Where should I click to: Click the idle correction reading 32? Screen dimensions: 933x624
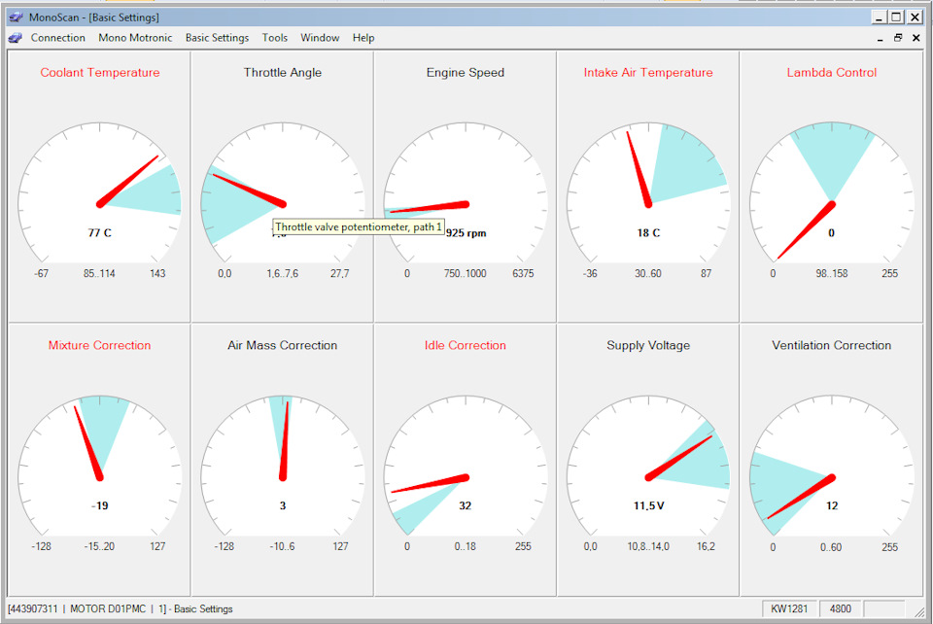[x=466, y=505]
